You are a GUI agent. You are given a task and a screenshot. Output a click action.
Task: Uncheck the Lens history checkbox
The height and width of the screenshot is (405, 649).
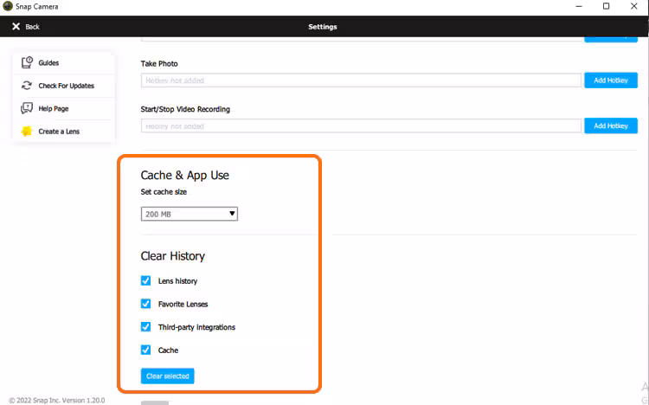click(x=145, y=280)
